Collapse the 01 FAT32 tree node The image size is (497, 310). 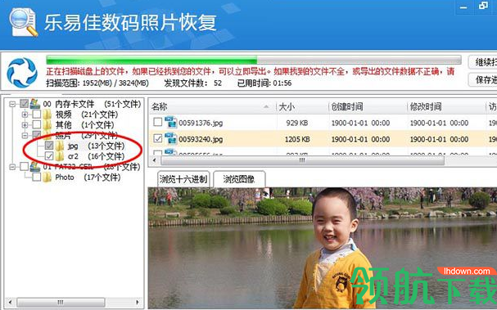[12, 167]
